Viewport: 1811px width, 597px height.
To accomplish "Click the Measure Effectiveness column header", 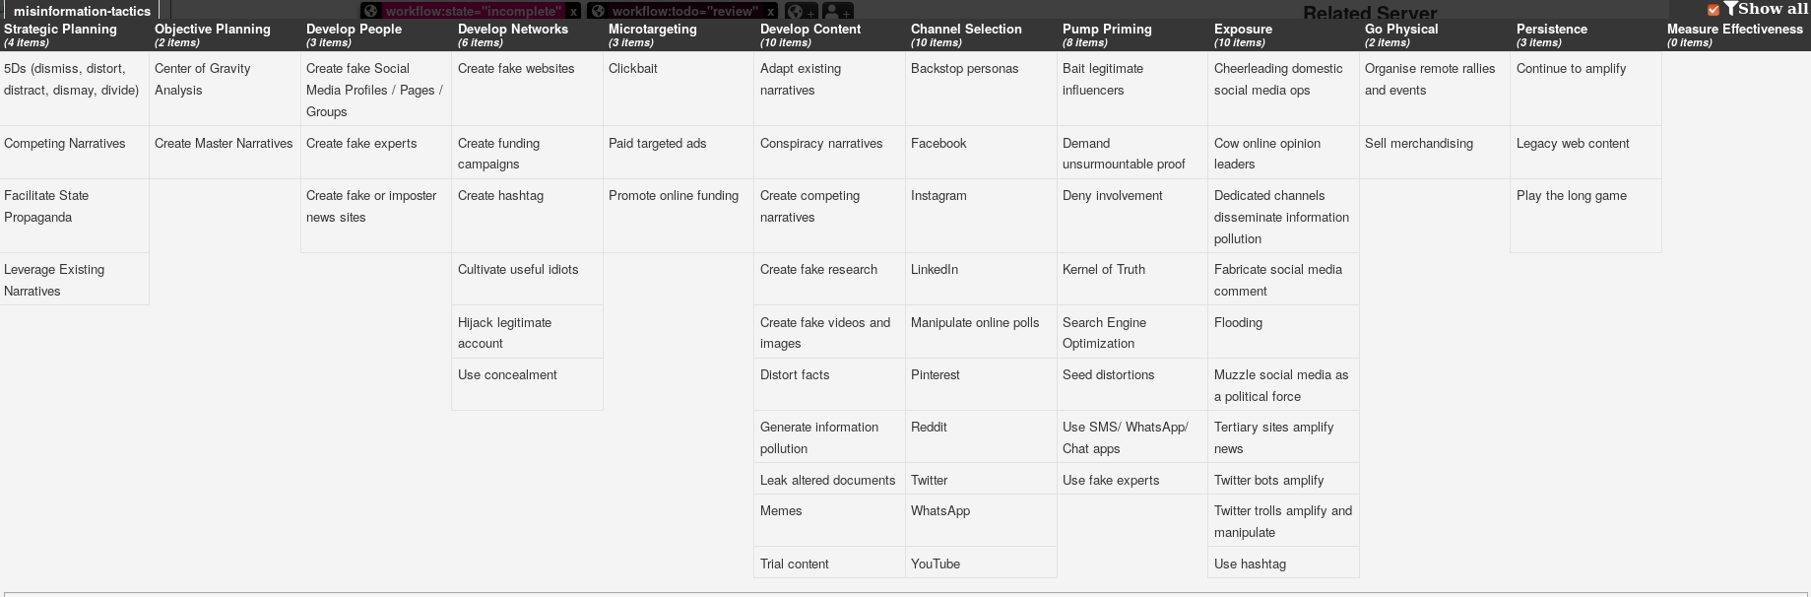I will point(1734,30).
